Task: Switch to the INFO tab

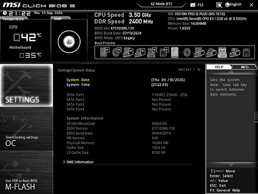Action: click(x=245, y=67)
